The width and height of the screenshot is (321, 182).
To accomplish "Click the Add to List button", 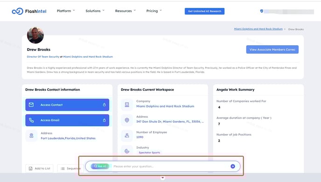I will click(39, 169).
